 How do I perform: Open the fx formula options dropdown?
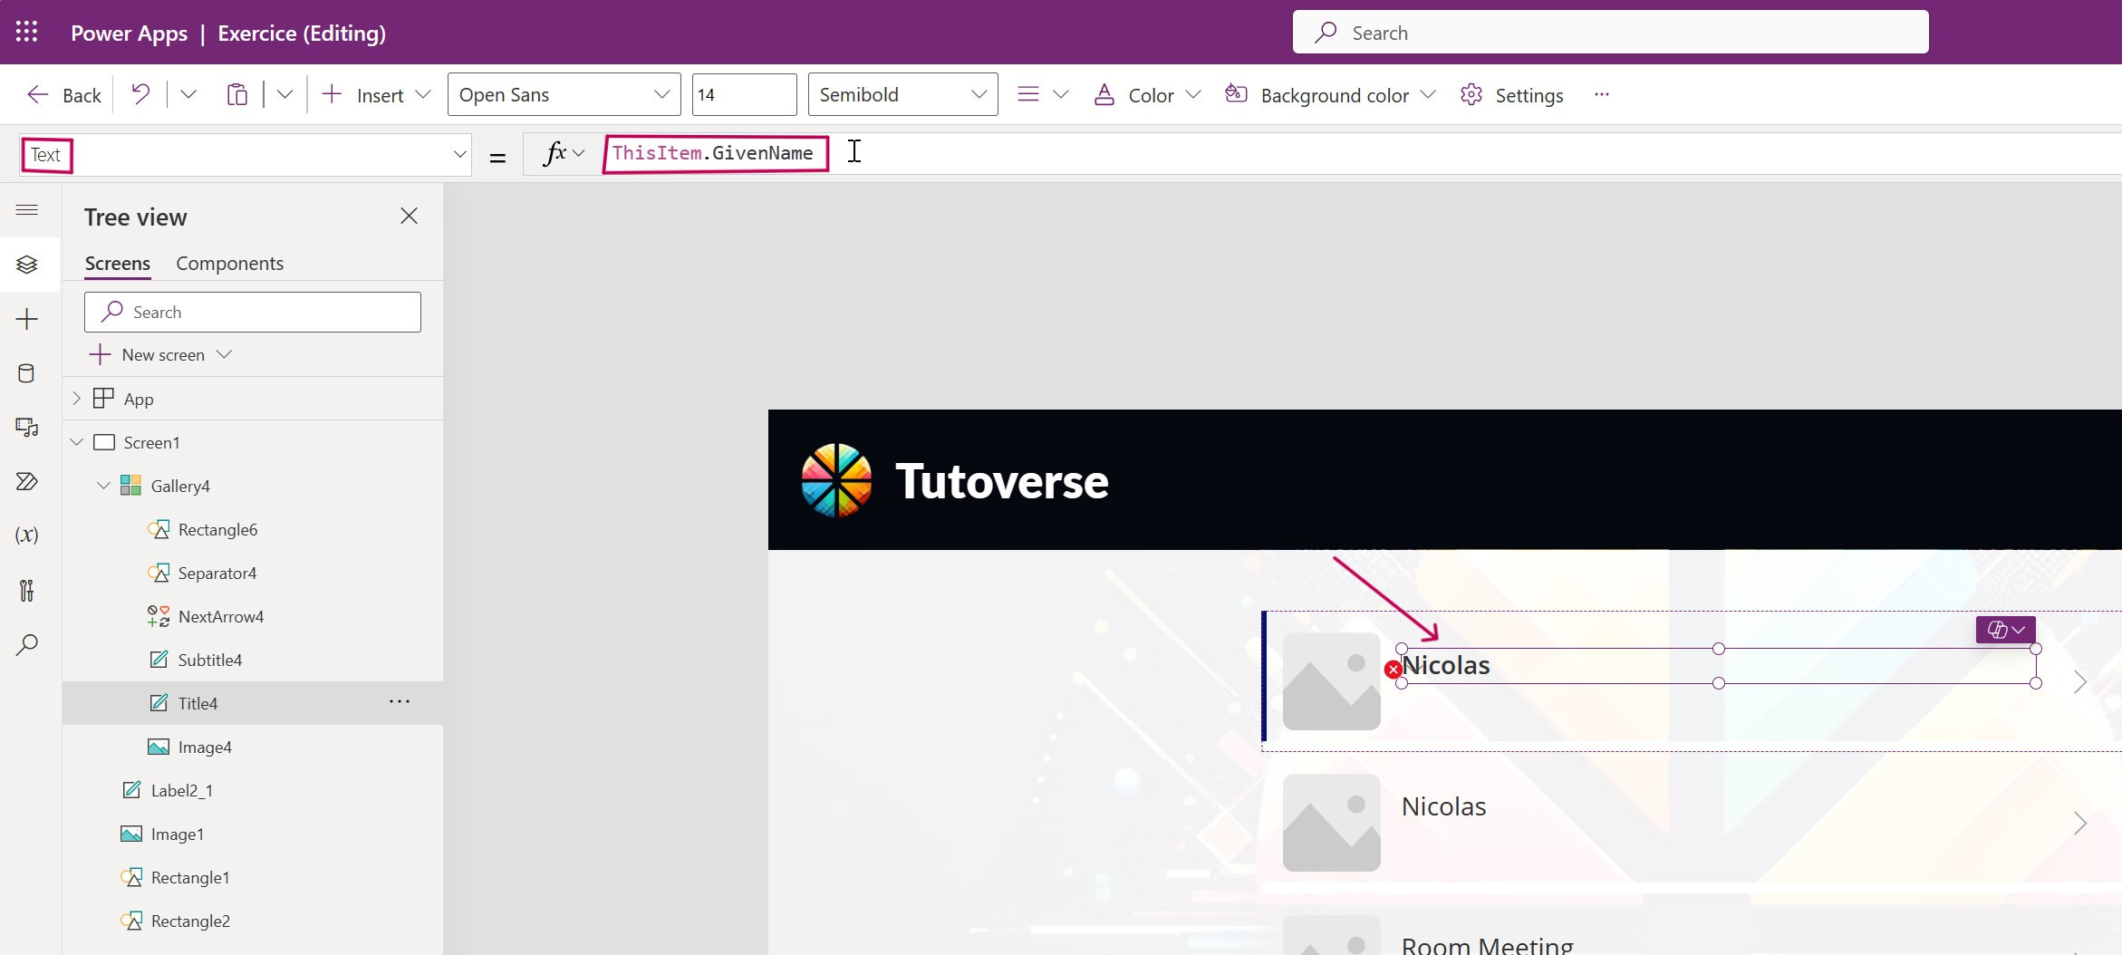(564, 153)
